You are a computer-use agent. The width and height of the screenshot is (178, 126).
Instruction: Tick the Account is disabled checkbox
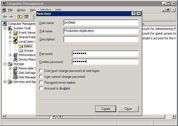pos(41,88)
